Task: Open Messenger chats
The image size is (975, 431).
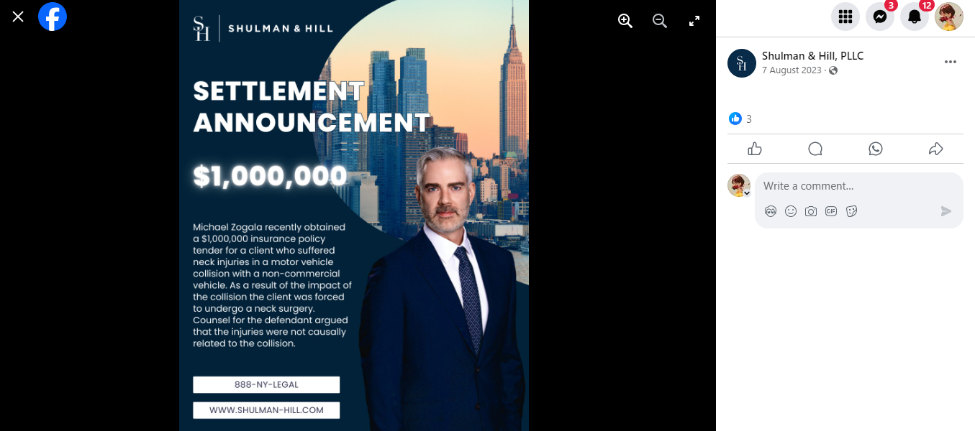Action: 880,17
